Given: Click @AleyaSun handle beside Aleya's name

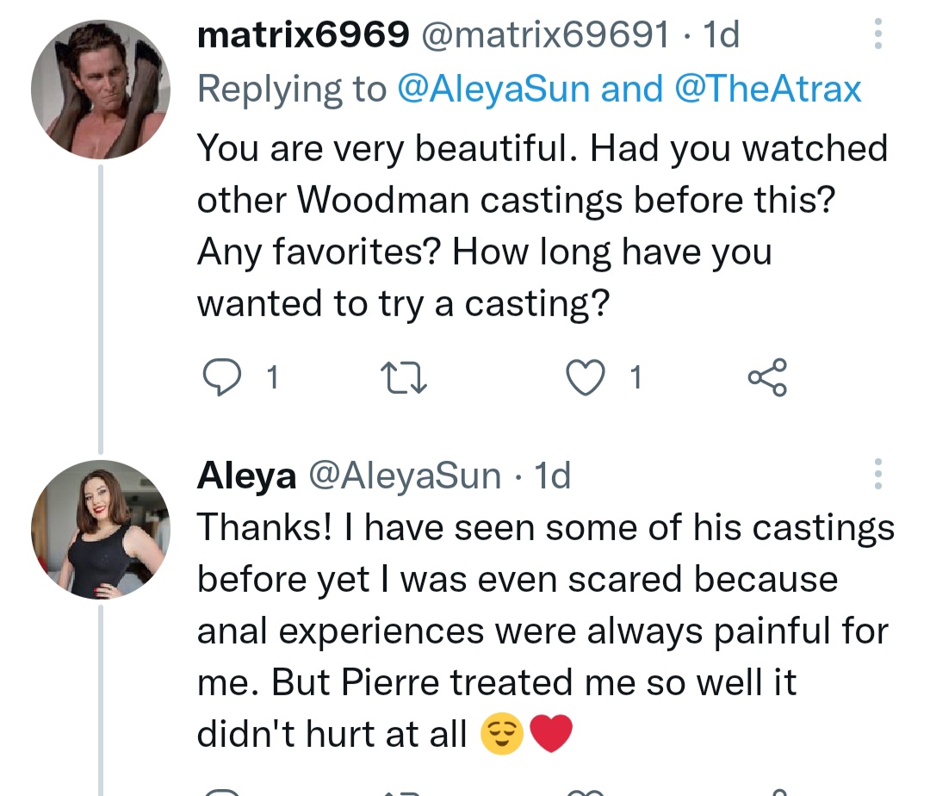Looking at the screenshot, I should 405,475.
